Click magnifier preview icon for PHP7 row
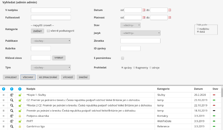 tap(12, 121)
